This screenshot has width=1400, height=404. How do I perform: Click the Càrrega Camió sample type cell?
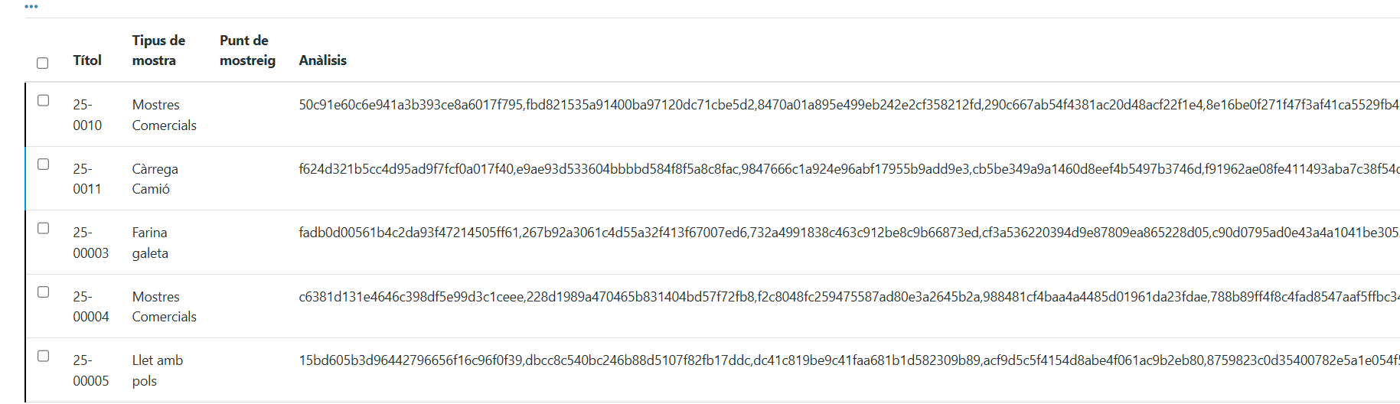point(155,179)
